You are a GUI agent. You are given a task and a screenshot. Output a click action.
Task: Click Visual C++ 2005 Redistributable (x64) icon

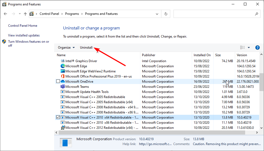coord(62,102)
